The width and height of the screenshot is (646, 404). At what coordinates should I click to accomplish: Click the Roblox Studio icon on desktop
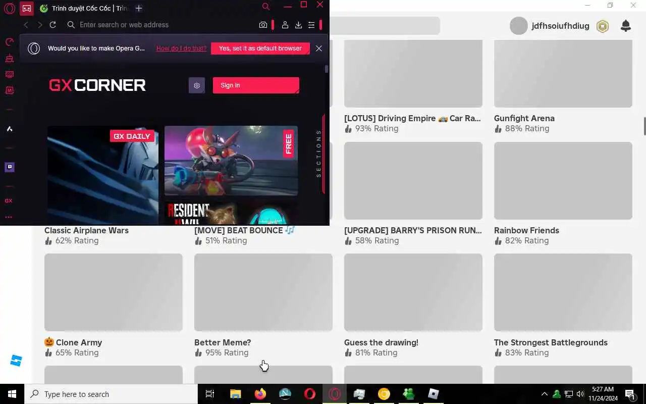(16, 361)
